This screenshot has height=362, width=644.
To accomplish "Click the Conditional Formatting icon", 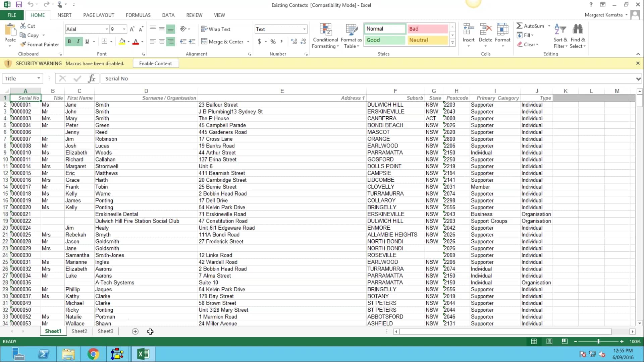I will (x=325, y=30).
